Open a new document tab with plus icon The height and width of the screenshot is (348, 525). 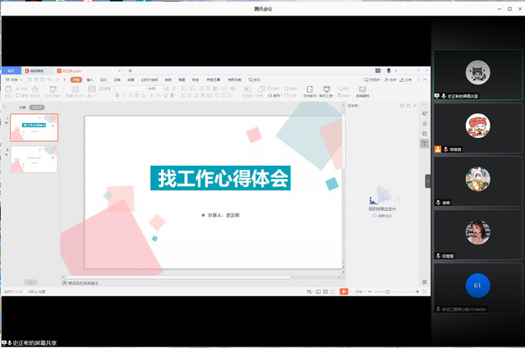[129, 71]
